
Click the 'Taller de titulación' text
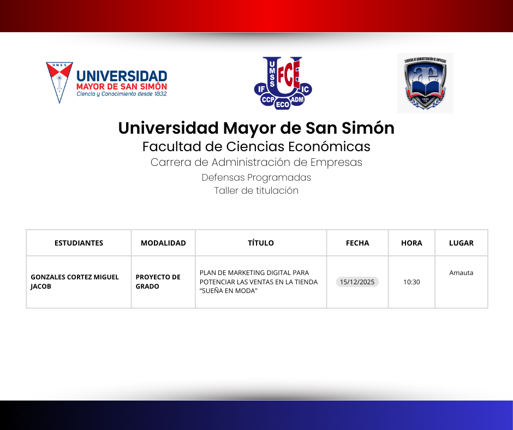(x=256, y=190)
